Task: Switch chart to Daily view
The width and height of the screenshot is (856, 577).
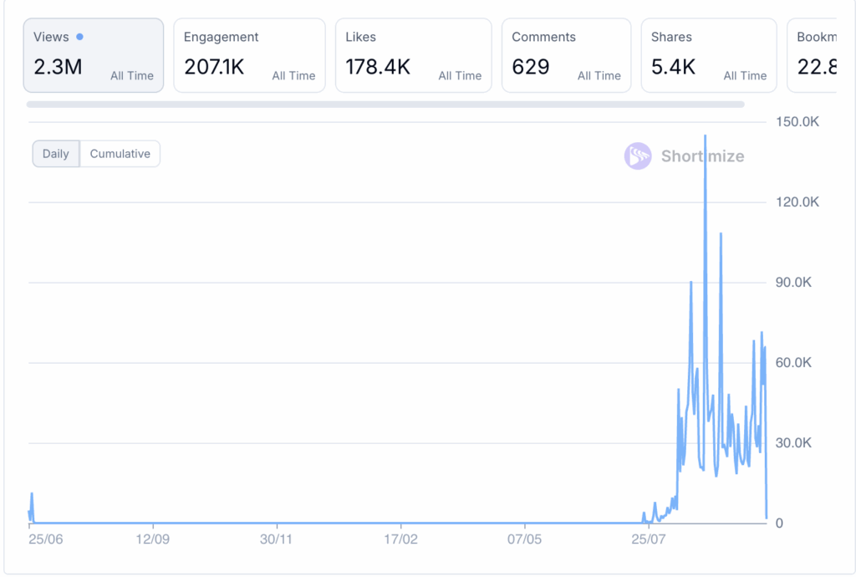Action: tap(56, 154)
